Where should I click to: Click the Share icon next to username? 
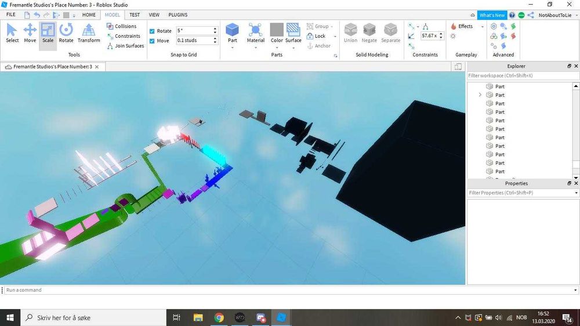[x=531, y=15]
